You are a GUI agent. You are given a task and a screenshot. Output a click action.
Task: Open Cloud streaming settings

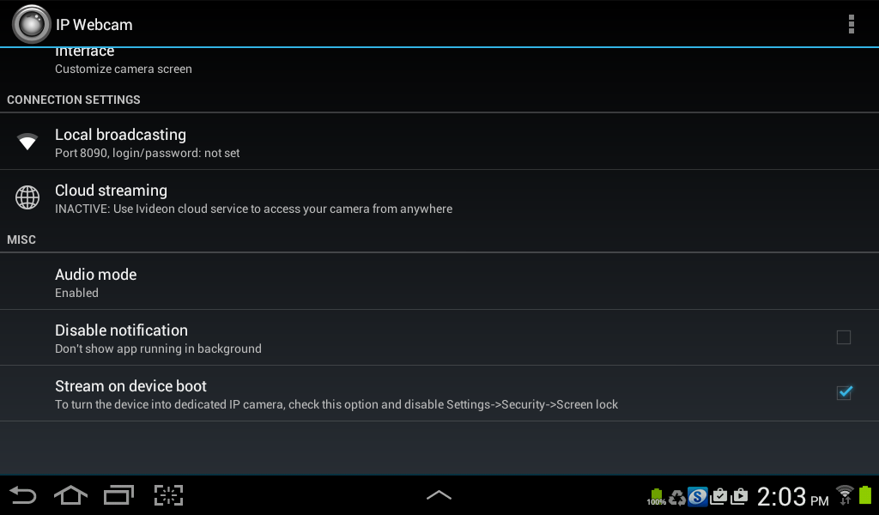[x=439, y=197]
